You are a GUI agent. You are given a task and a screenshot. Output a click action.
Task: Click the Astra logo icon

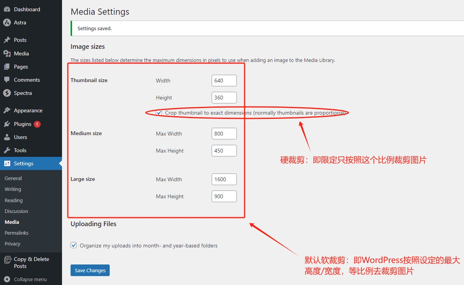point(7,22)
